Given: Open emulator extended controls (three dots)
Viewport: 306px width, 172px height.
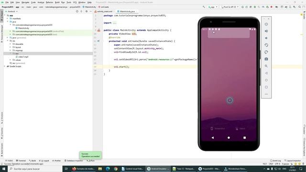Looking at the screenshot, I should (266, 94).
